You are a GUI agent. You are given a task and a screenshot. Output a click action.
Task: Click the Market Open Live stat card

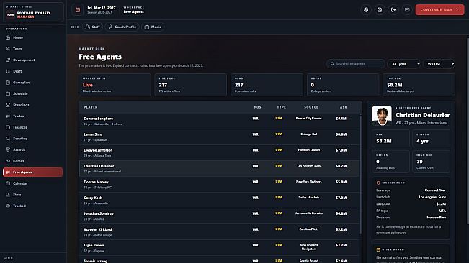[115, 85]
